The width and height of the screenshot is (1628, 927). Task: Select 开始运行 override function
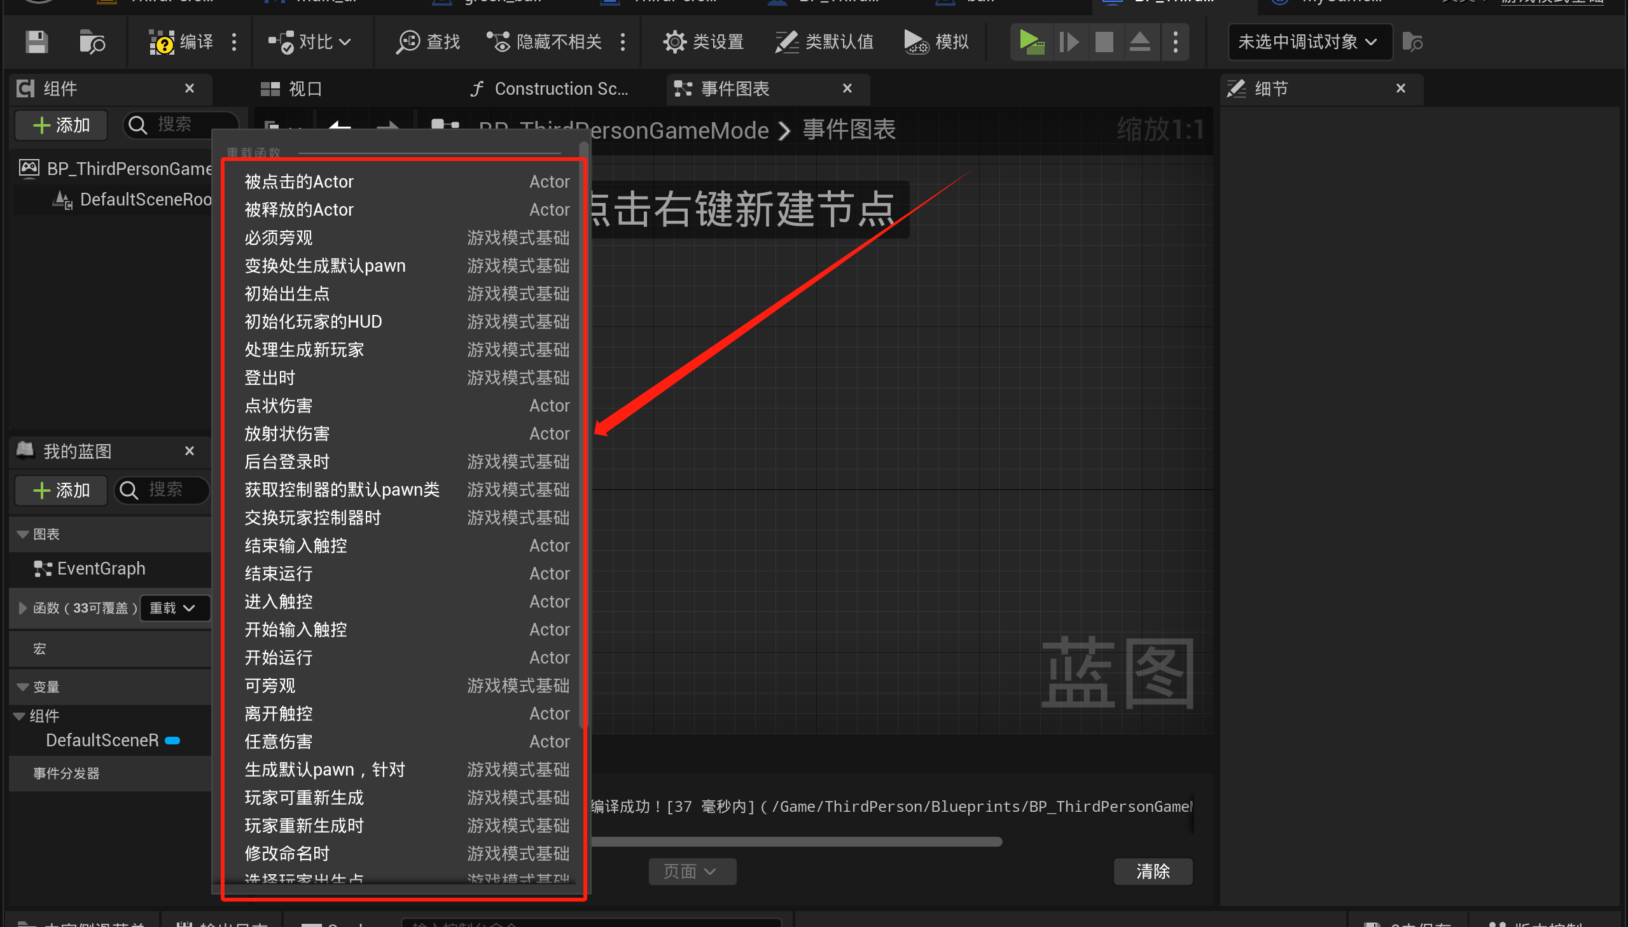(x=279, y=657)
